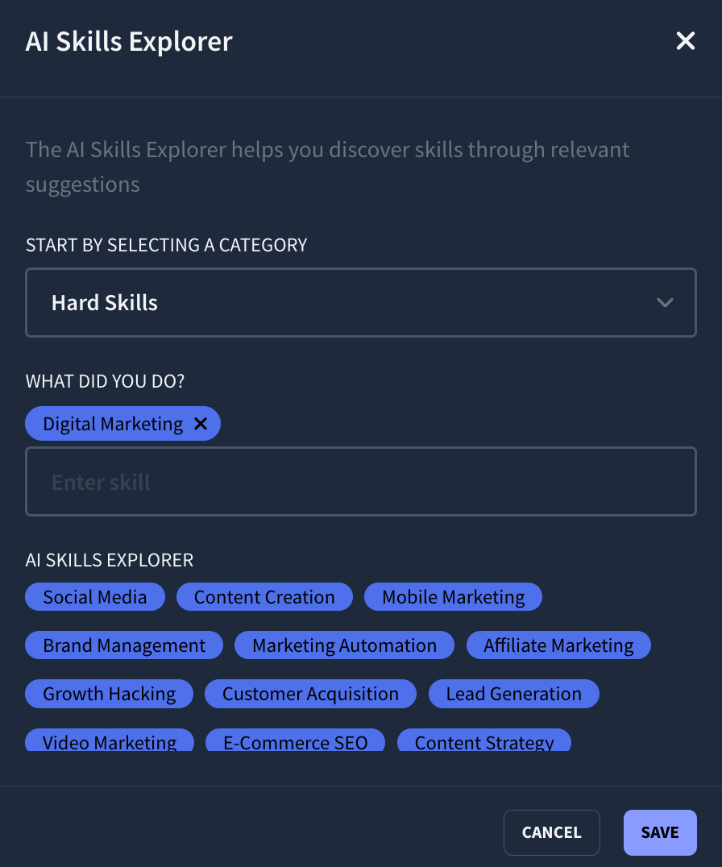Screen dimensions: 722x867
Task: Pick the Mobile Marketing suggestion
Action: [x=453, y=596]
